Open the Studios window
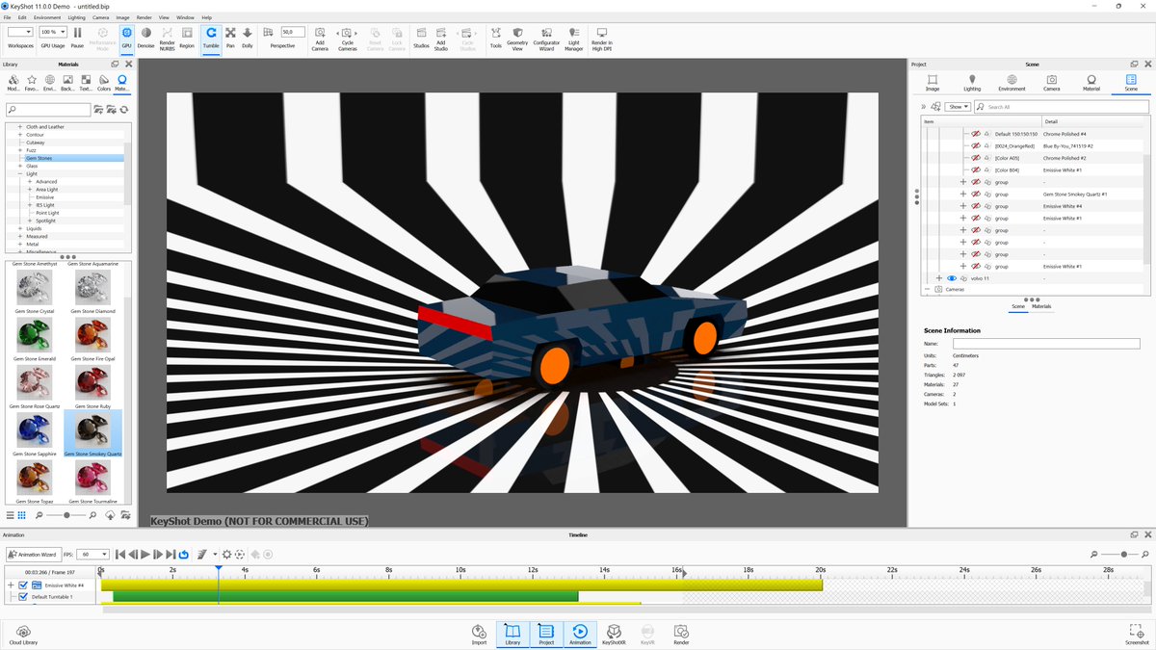 421,38
